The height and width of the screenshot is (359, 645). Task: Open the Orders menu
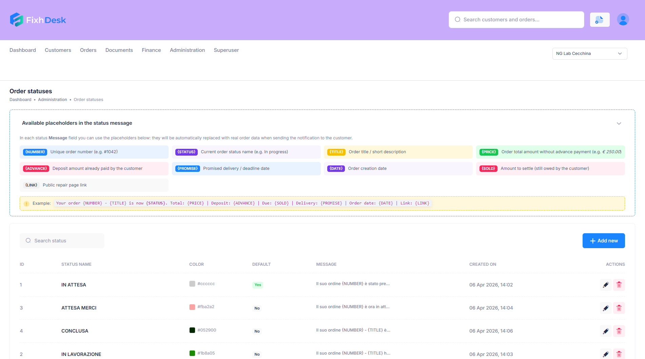88,50
